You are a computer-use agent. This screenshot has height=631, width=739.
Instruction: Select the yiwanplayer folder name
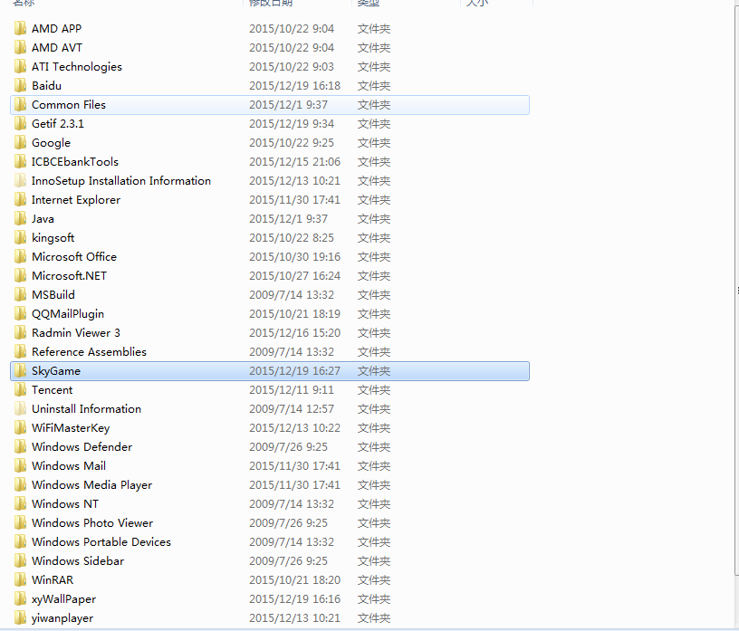coord(62,618)
